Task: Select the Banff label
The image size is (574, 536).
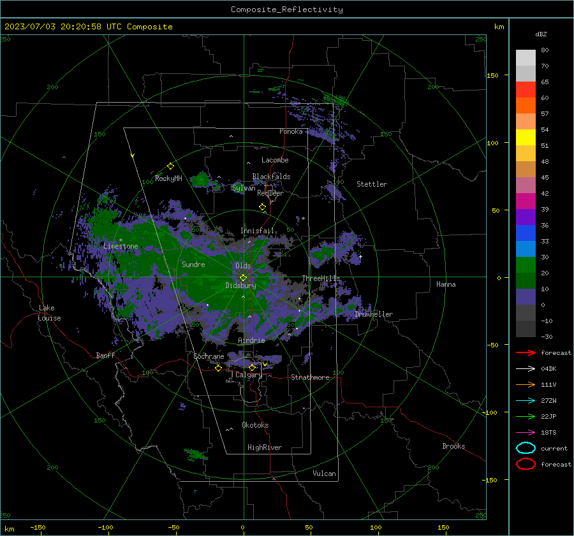Action: point(105,355)
